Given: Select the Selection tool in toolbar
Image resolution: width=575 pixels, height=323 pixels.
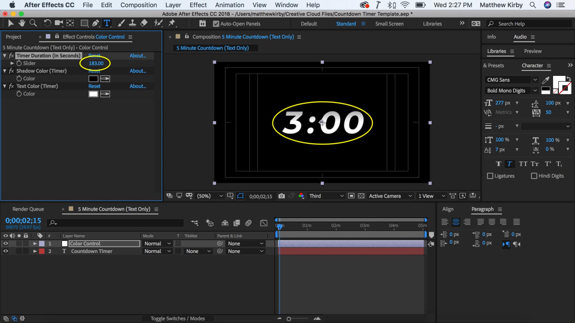Looking at the screenshot, I should [10, 24].
